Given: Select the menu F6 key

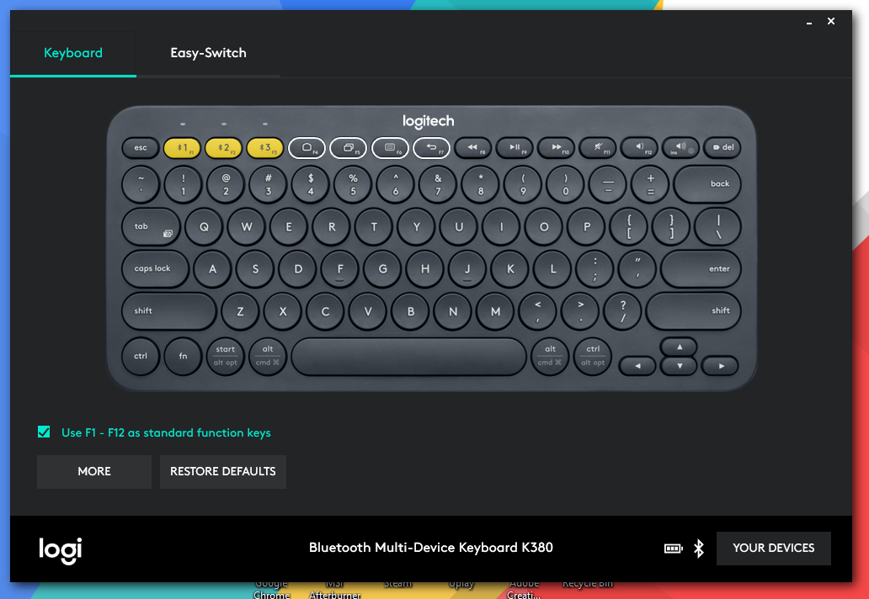Looking at the screenshot, I should [390, 147].
